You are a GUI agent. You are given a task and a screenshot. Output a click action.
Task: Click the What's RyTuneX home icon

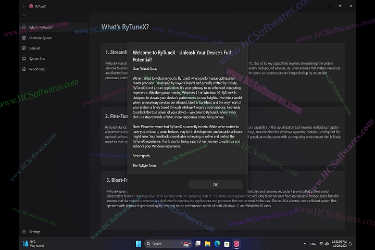click(24, 28)
